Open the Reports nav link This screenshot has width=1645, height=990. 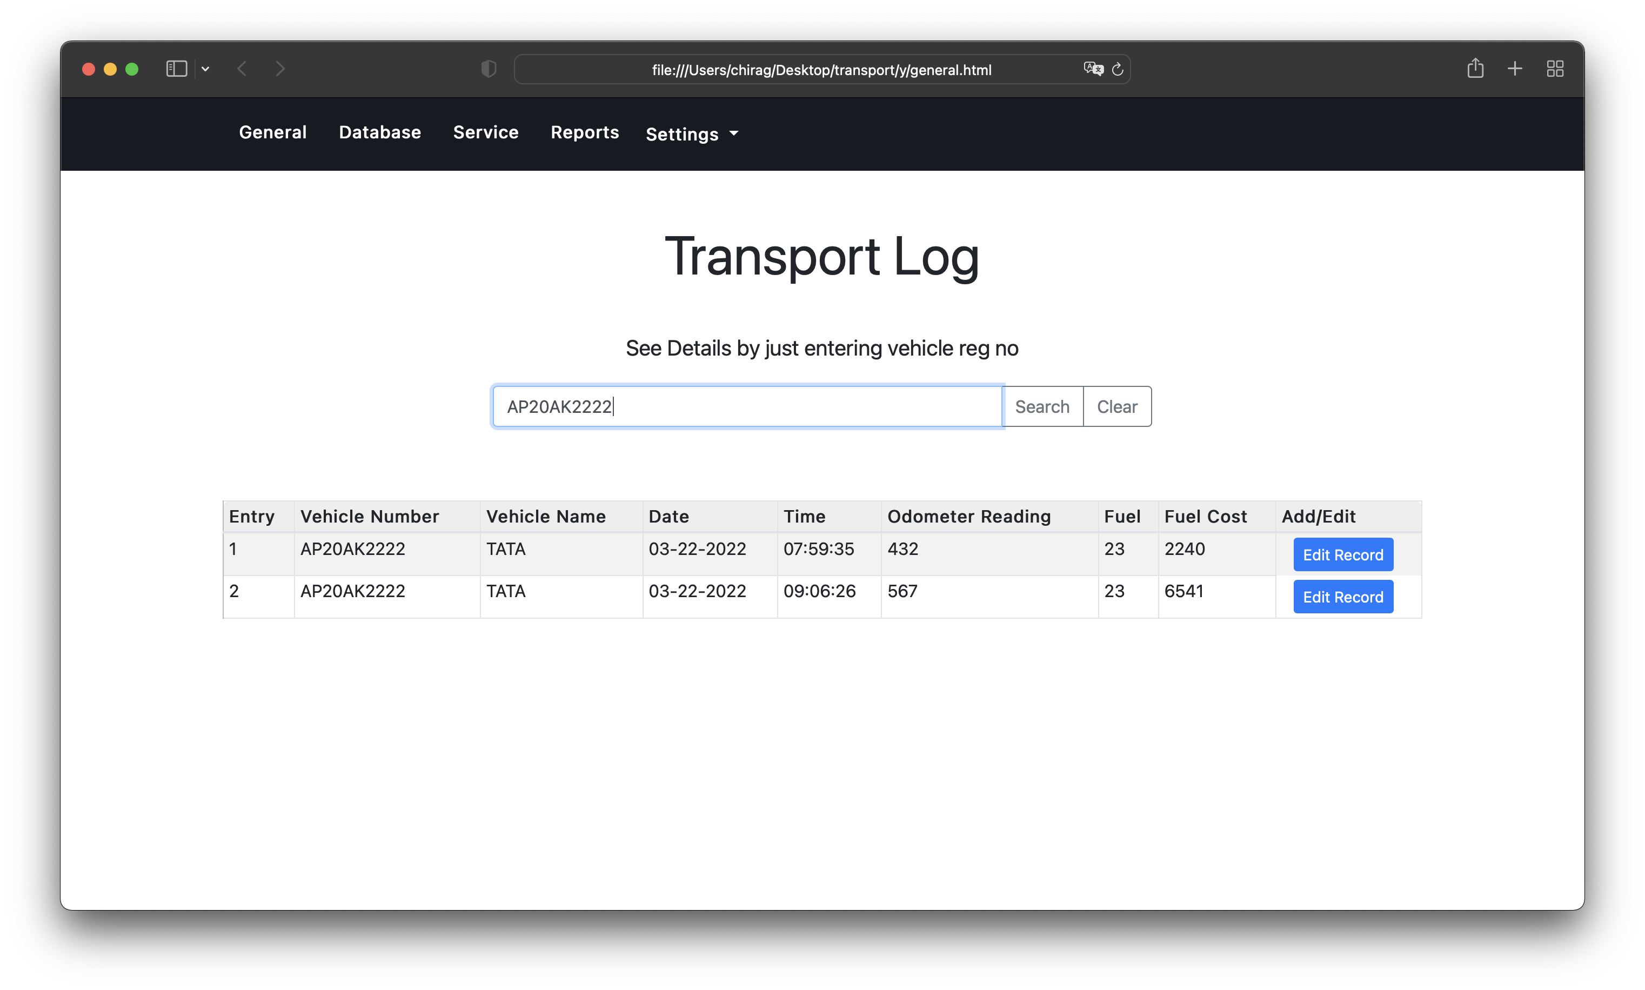(x=584, y=132)
